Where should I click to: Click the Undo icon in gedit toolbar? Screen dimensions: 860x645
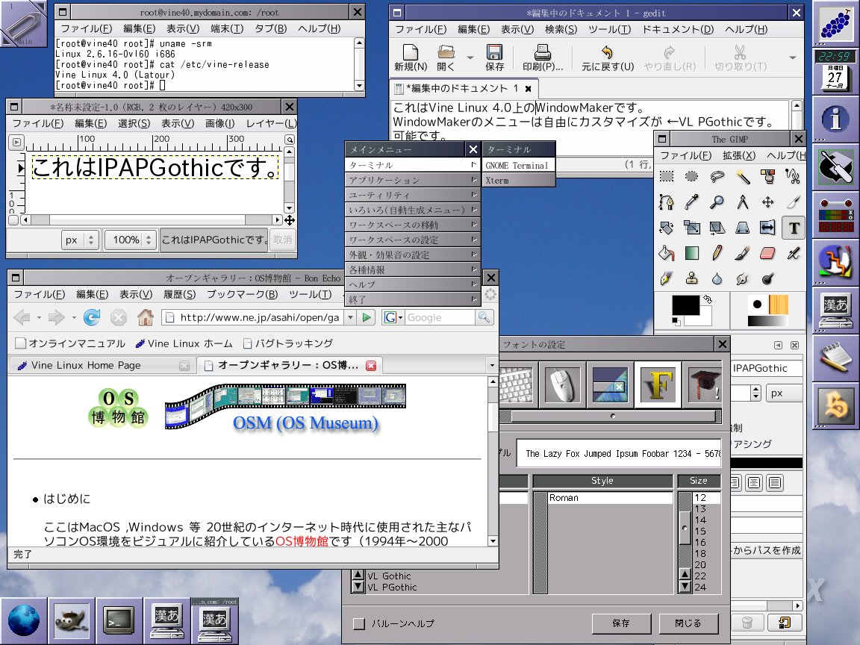(607, 53)
